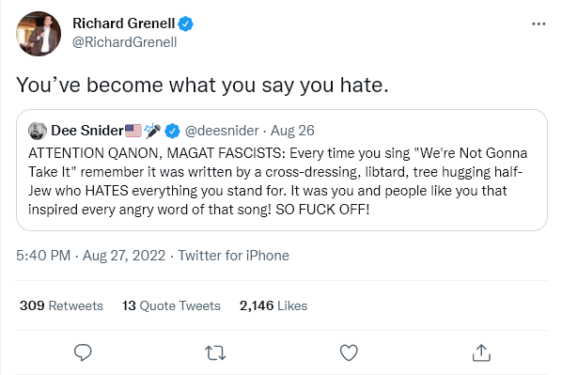Open the three-dot more options menu
The image size is (562, 375).
(x=539, y=24)
